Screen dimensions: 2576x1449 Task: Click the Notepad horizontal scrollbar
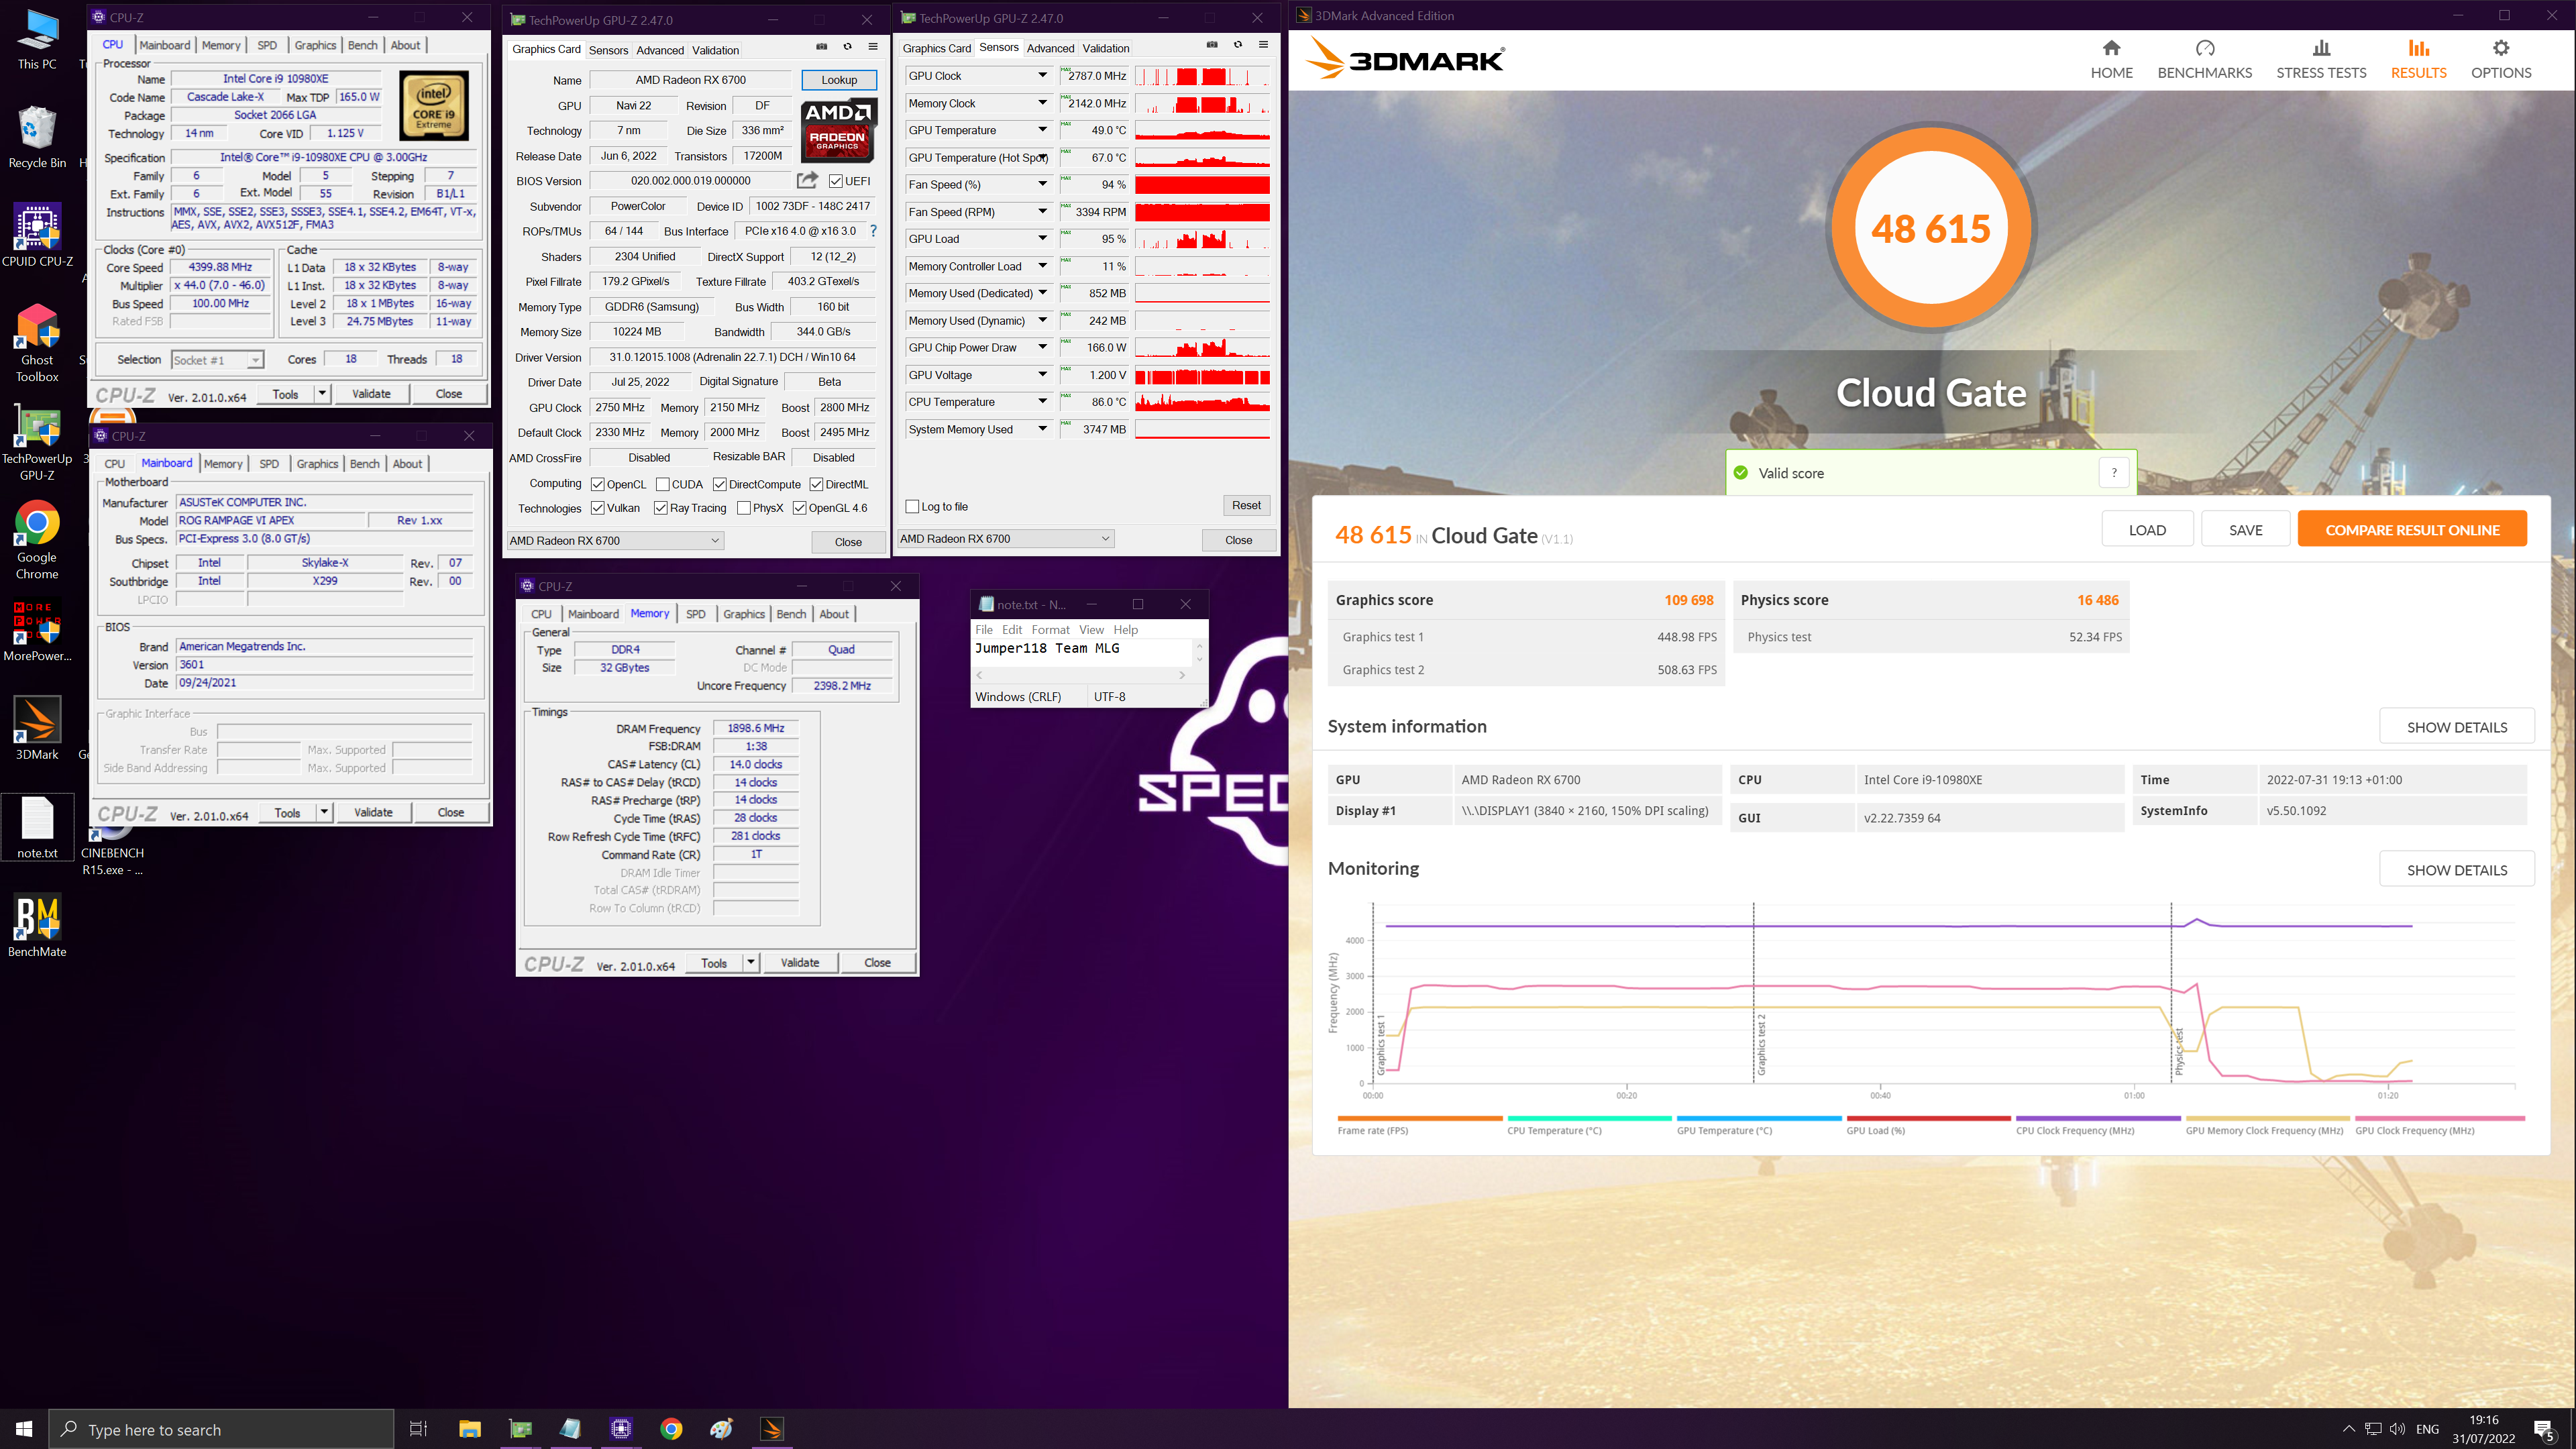tap(1081, 675)
